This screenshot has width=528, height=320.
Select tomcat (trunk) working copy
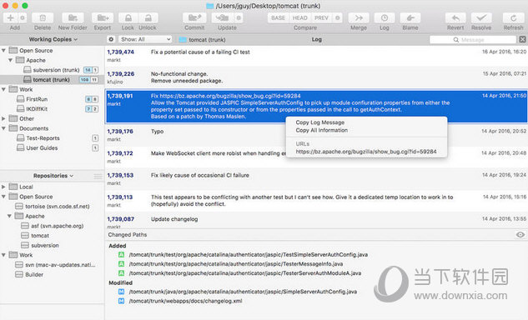[52, 80]
